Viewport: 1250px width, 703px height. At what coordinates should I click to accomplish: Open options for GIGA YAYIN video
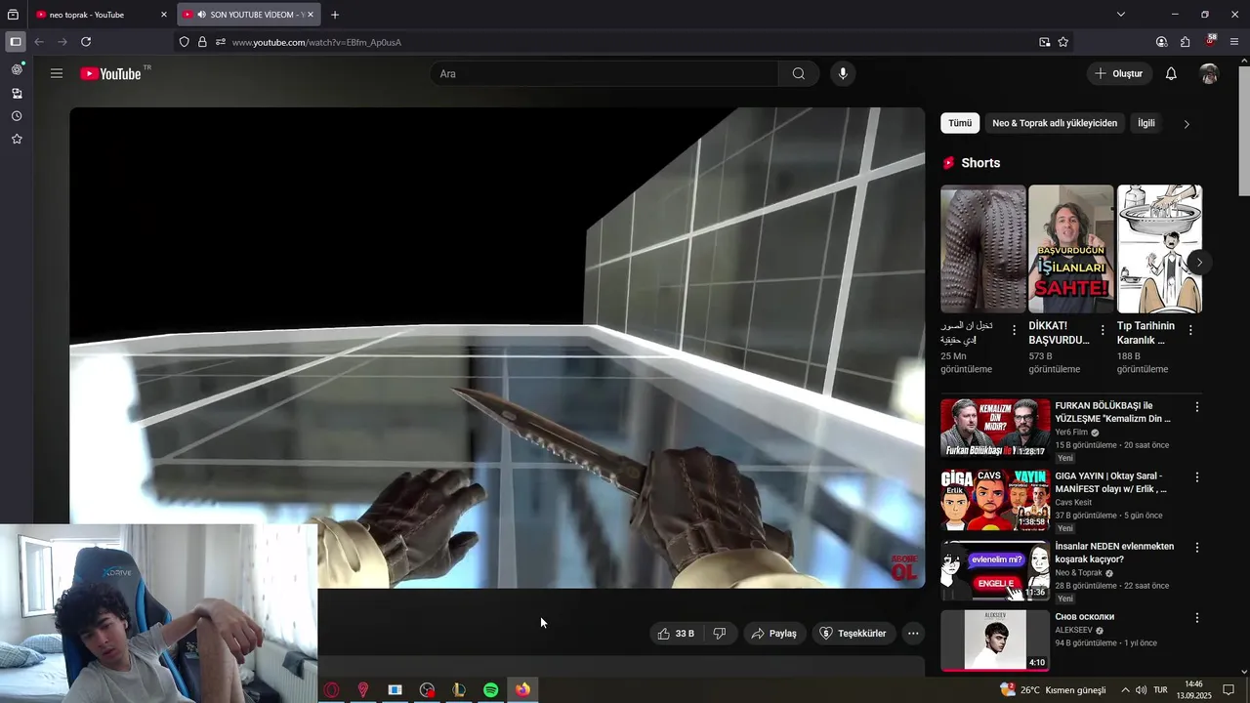tap(1197, 477)
